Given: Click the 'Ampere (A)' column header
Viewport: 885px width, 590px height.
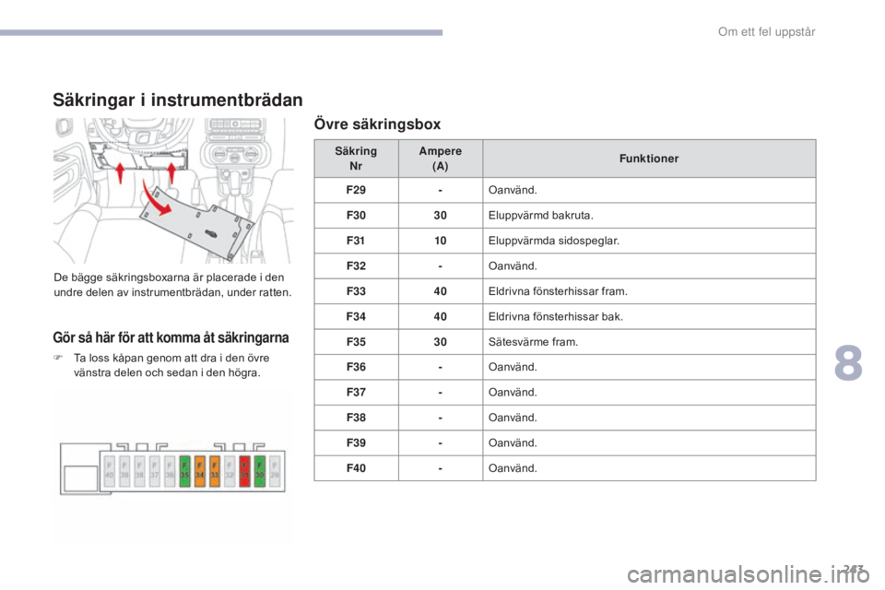Looking at the screenshot, I should (441, 159).
